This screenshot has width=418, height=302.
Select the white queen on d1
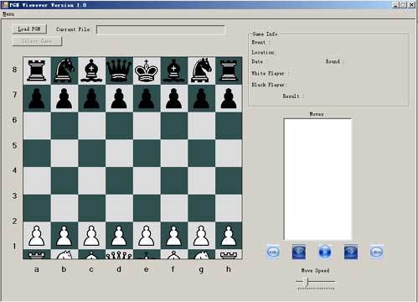(x=119, y=254)
